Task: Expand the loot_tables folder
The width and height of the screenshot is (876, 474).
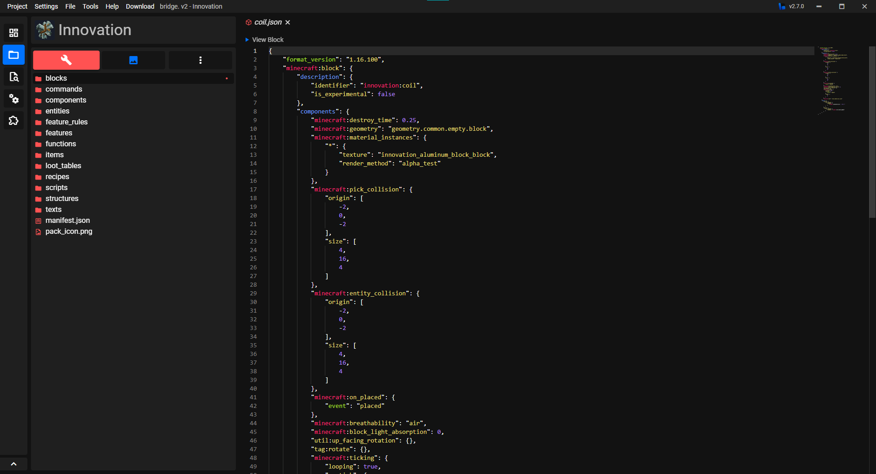Action: 133,166
